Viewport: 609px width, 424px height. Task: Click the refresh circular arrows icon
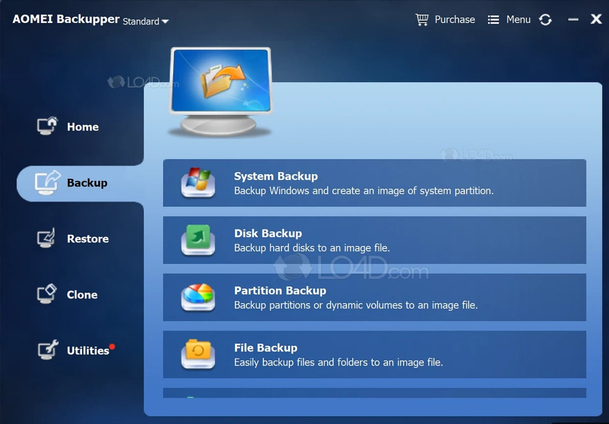tap(545, 20)
